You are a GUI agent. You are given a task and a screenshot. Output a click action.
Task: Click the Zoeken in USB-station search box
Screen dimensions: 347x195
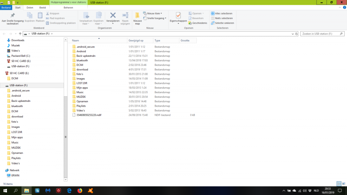tap(321, 34)
